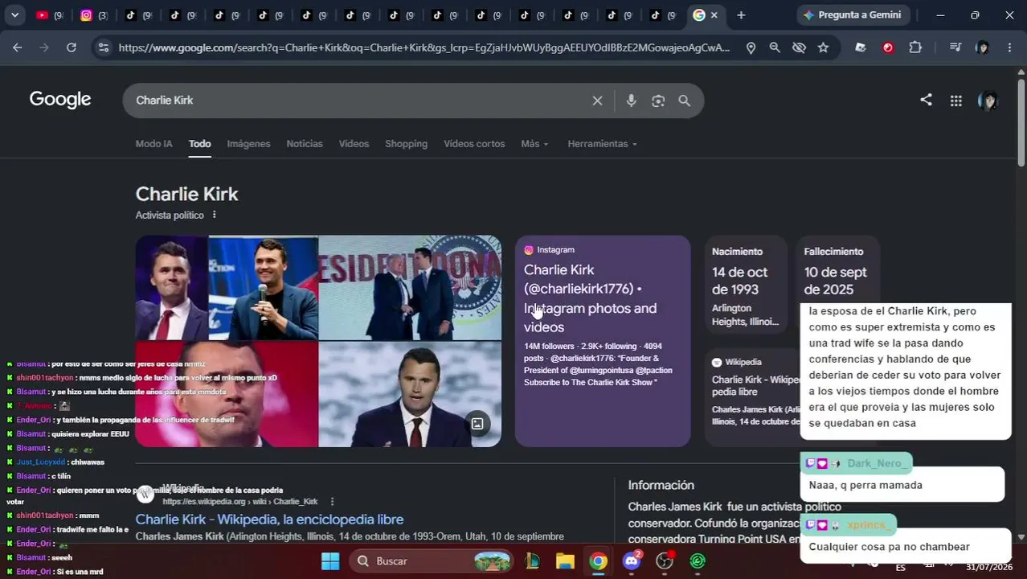Click the 'Información' heading text
The image size is (1027, 579).
tap(661, 485)
